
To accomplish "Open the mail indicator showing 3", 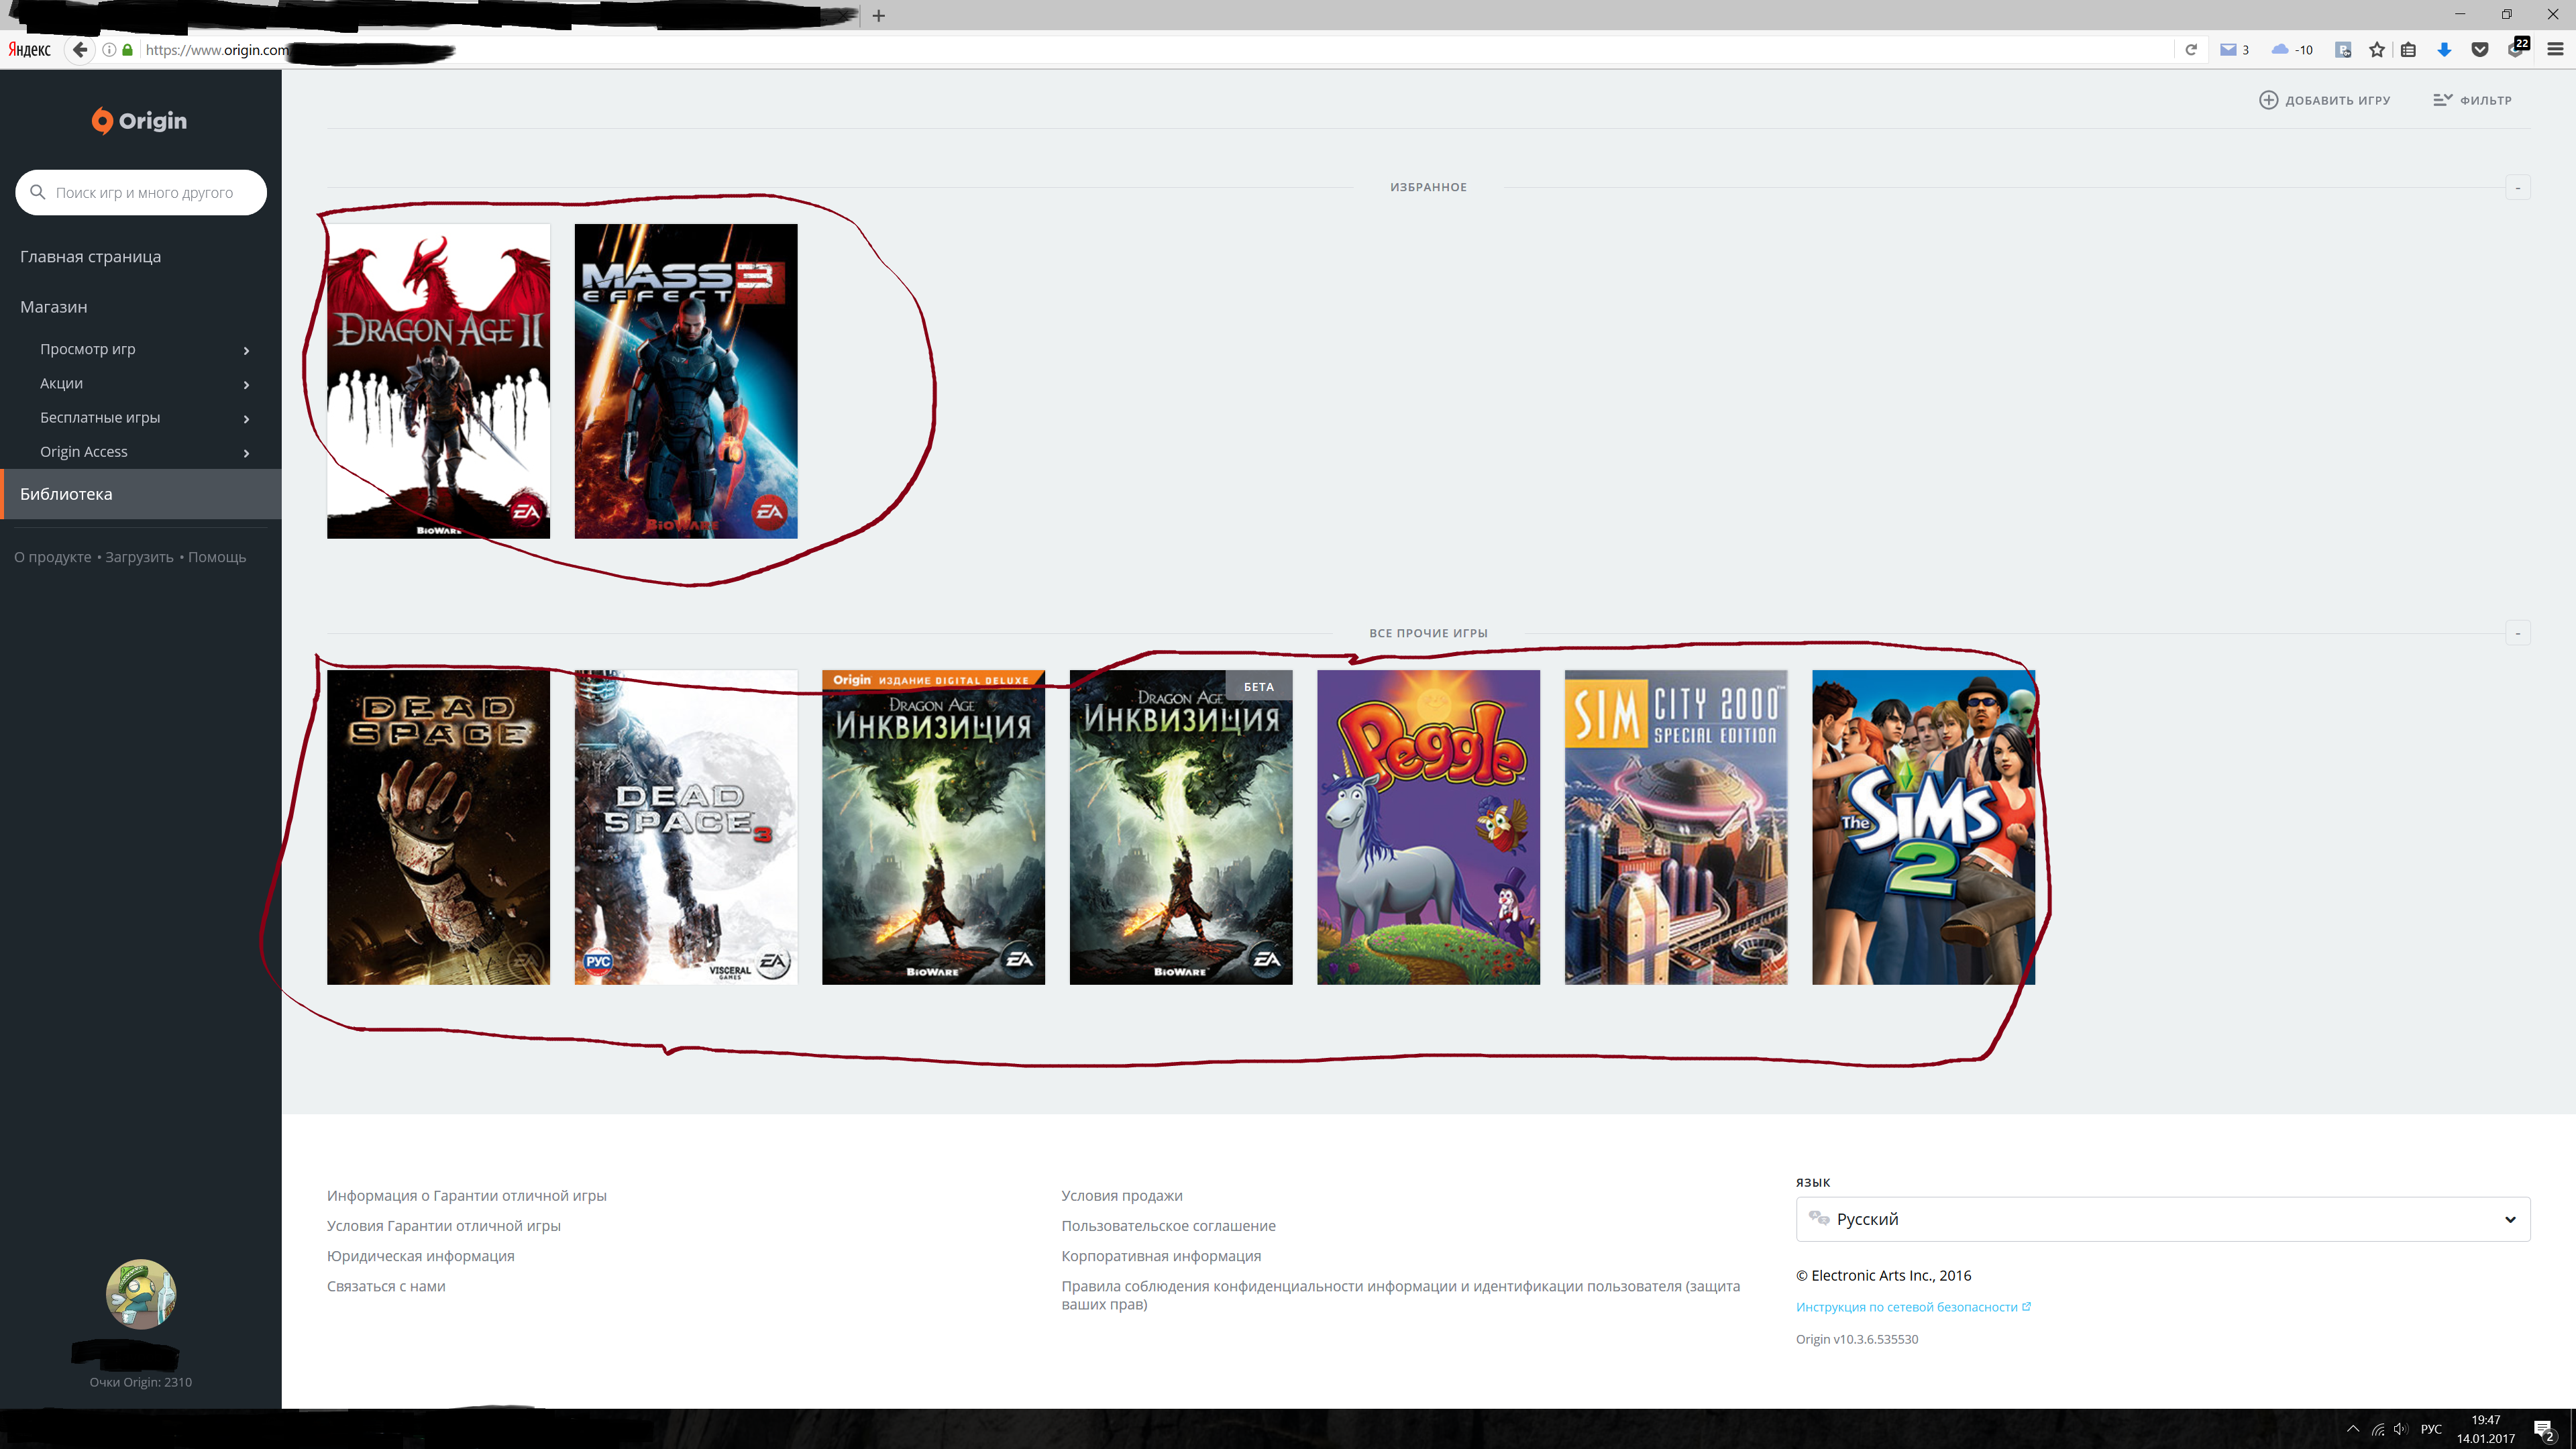I will (2234, 50).
